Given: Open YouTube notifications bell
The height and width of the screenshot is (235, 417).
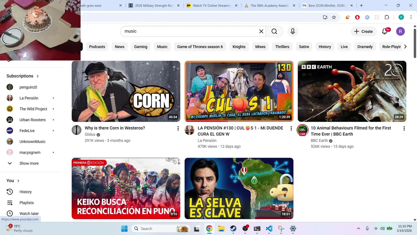Looking at the screenshot, I should click(x=385, y=31).
